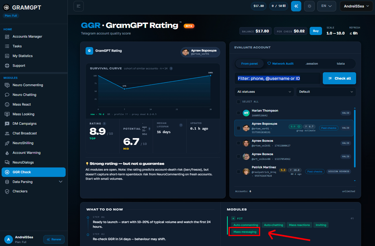Click the help icon next to POTENTIAL
Viewport: 375px width, 246px height.
(x=149, y=129)
